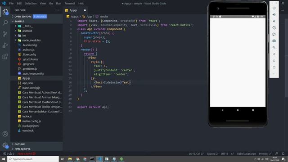This screenshot has height=162, width=288.
Task: Expand the NPM SCRIPTS section
Action: pyautogui.click(x=37, y=149)
